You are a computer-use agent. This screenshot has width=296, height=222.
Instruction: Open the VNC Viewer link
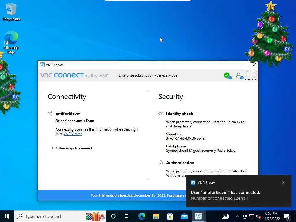(x=73, y=134)
